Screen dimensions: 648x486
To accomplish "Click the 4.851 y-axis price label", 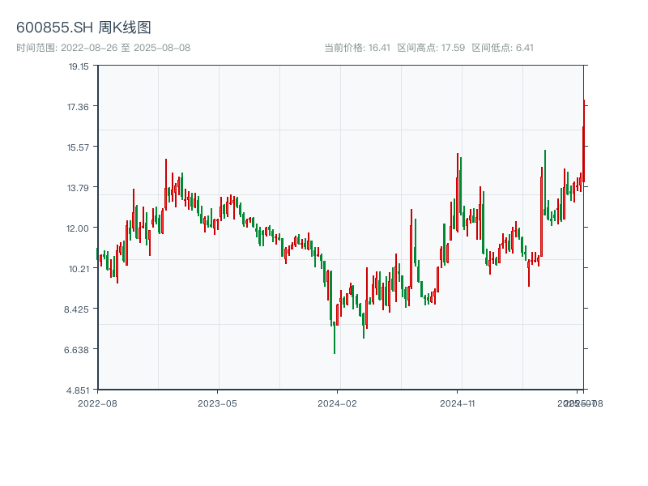I will [79, 390].
